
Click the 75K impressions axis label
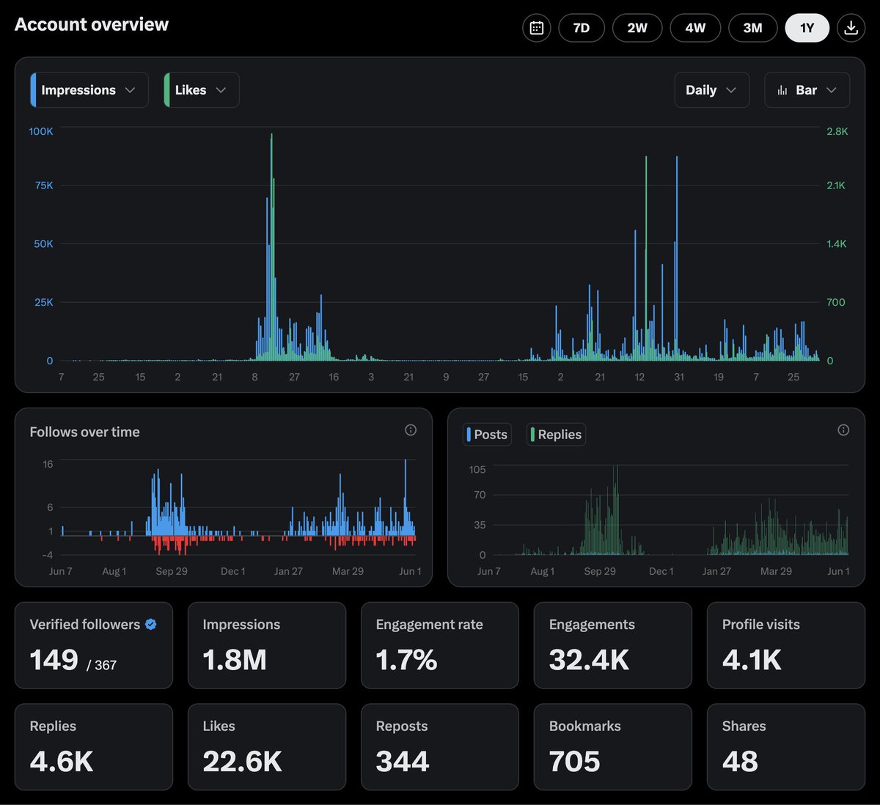(x=44, y=185)
